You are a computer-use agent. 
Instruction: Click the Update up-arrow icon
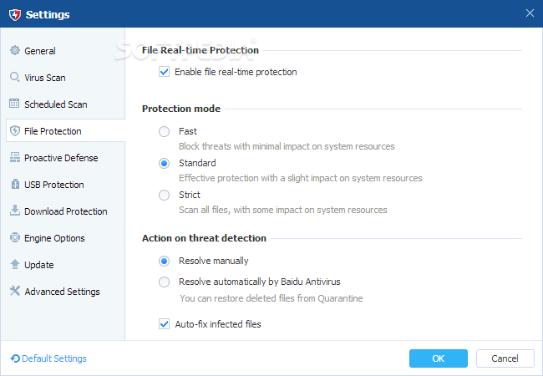pyautogui.click(x=15, y=264)
